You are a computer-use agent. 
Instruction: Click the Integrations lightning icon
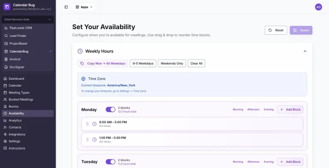click(x=5, y=135)
